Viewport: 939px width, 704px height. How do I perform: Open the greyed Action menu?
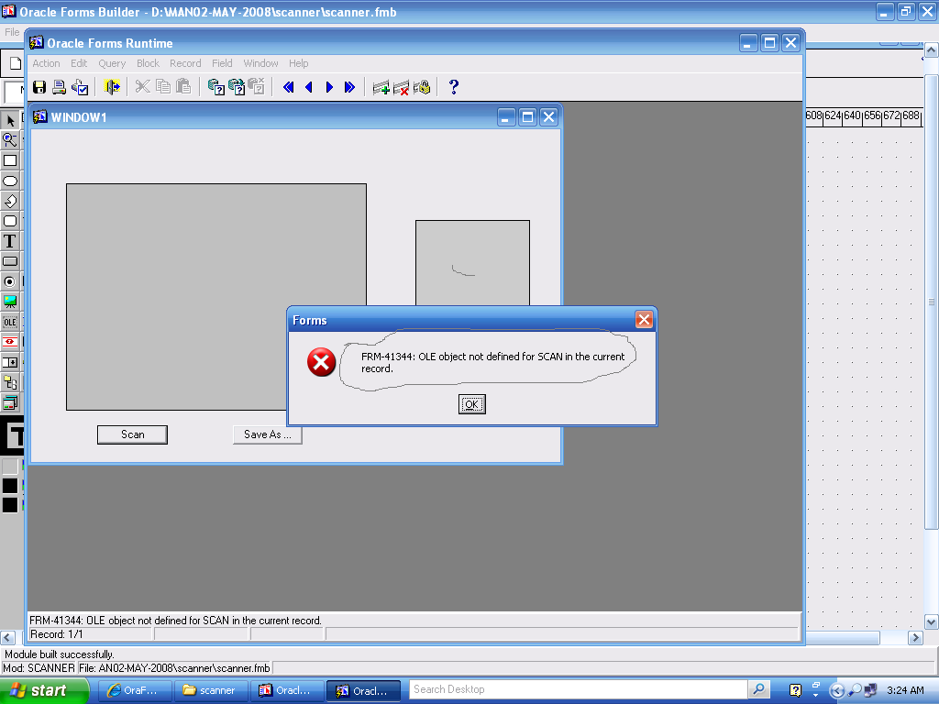tap(46, 63)
